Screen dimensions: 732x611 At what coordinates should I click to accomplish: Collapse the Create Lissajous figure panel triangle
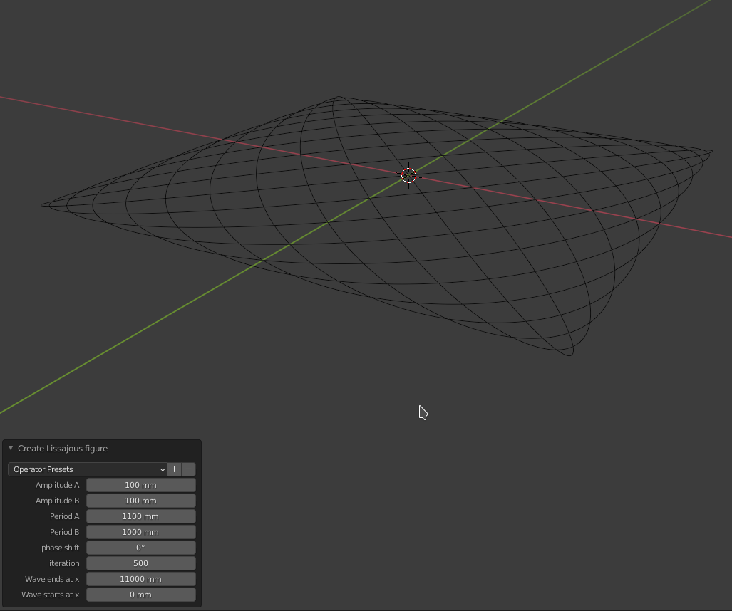11,449
